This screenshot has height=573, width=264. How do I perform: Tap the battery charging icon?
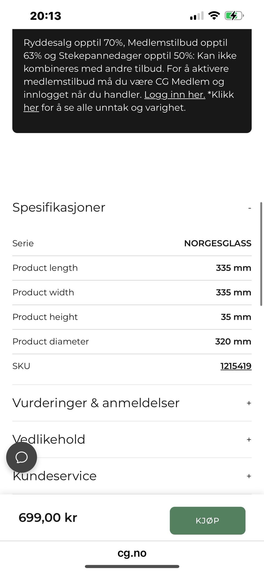point(234,15)
